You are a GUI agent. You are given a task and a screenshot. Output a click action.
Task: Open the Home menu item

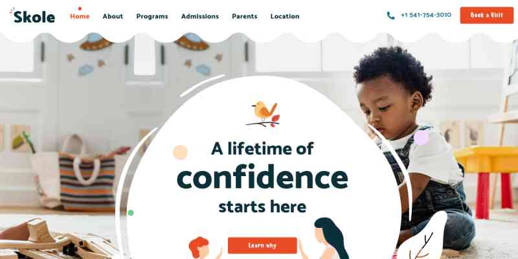[x=80, y=16]
